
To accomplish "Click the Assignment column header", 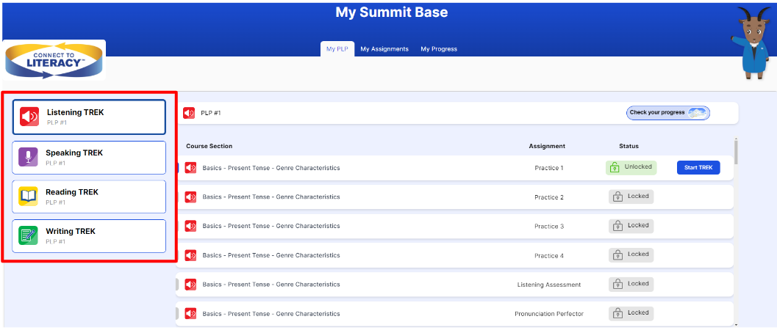I will point(547,146).
